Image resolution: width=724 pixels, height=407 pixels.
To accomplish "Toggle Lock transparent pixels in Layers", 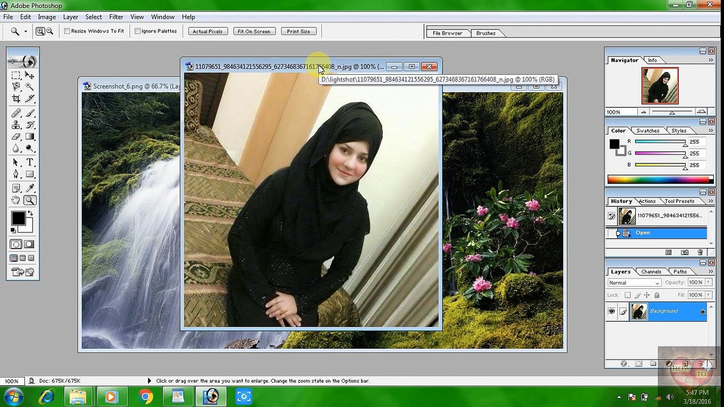I will 627,295.
